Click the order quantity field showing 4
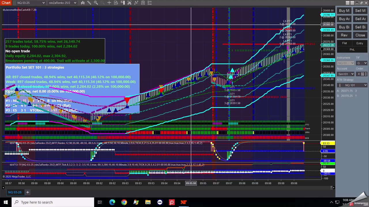 pos(359,74)
